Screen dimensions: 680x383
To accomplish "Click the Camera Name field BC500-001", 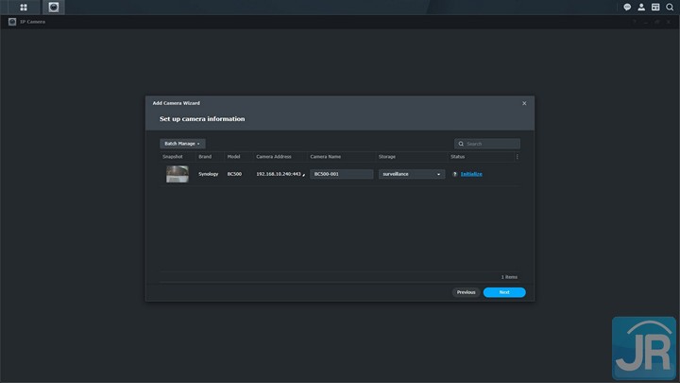I will [x=341, y=174].
